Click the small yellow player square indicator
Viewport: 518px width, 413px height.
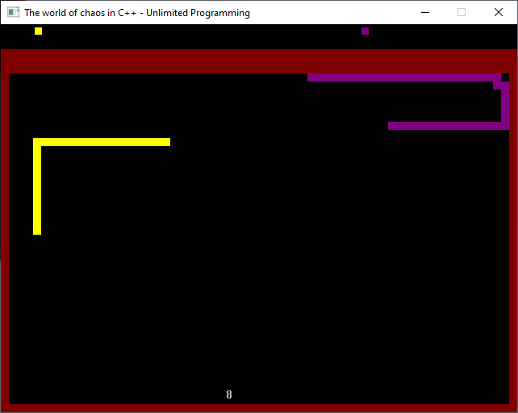point(38,31)
